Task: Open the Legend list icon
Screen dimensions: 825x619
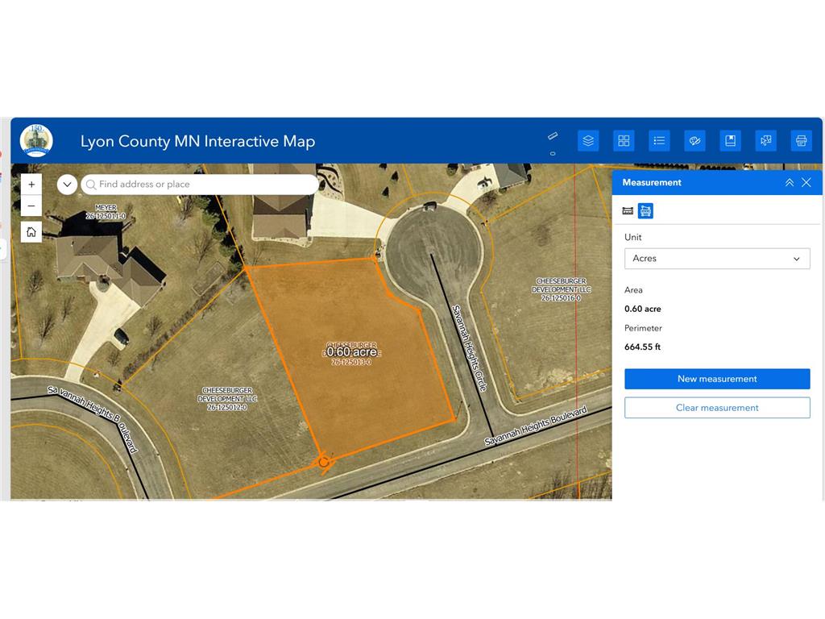Action: click(x=659, y=140)
